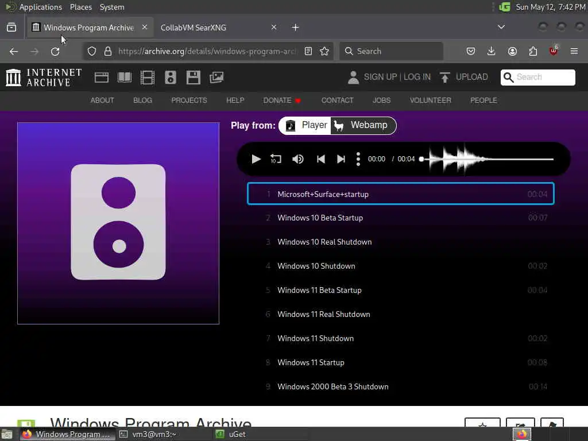Open the HELP page
This screenshot has height=441, width=588.
pyautogui.click(x=235, y=100)
